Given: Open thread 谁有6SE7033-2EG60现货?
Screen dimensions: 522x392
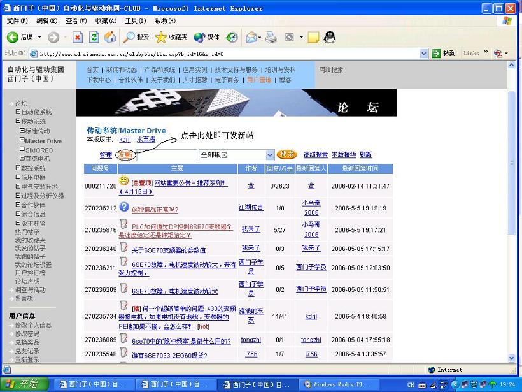Looking at the screenshot, I should (169, 355).
